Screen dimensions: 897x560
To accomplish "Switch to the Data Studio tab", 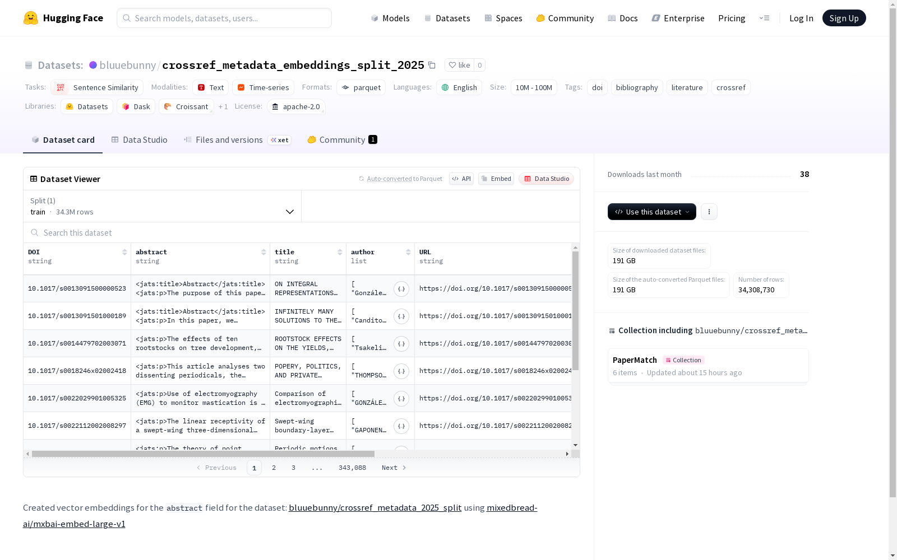I will point(139,140).
